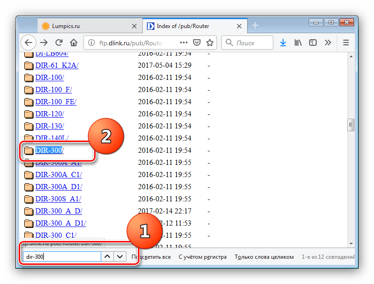374x284 pixels.
Task: Open the hamburger application menu
Action: 346,43
